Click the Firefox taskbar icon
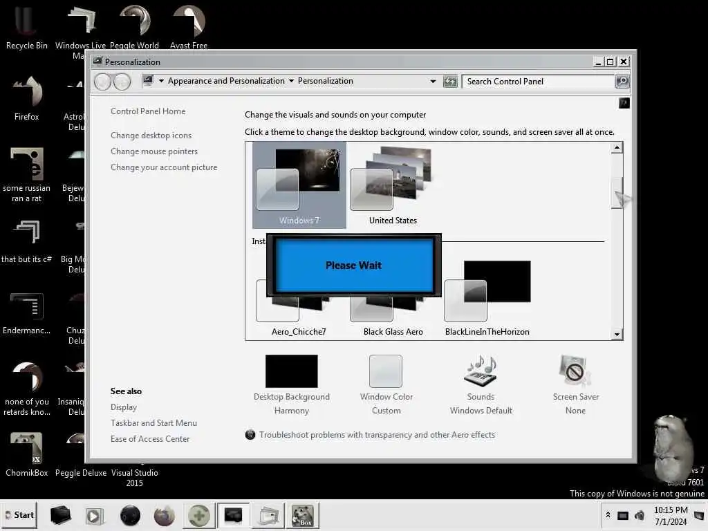This screenshot has height=531, width=708. click(164, 515)
